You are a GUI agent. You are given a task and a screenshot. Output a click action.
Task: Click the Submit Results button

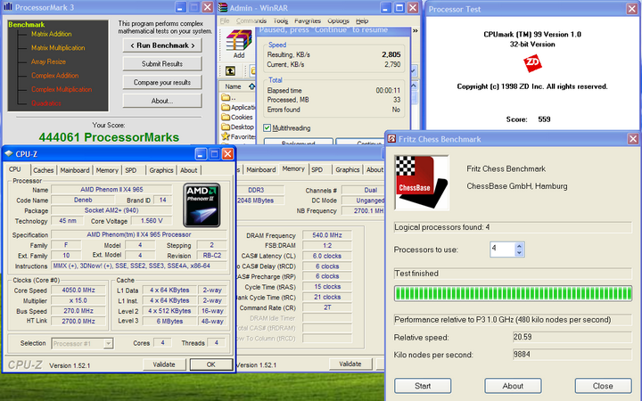162,64
